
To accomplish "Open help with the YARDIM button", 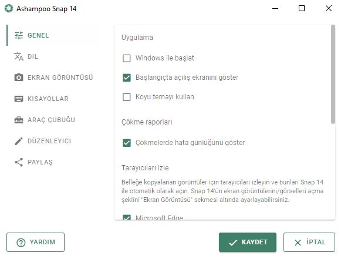I will coord(35,242).
